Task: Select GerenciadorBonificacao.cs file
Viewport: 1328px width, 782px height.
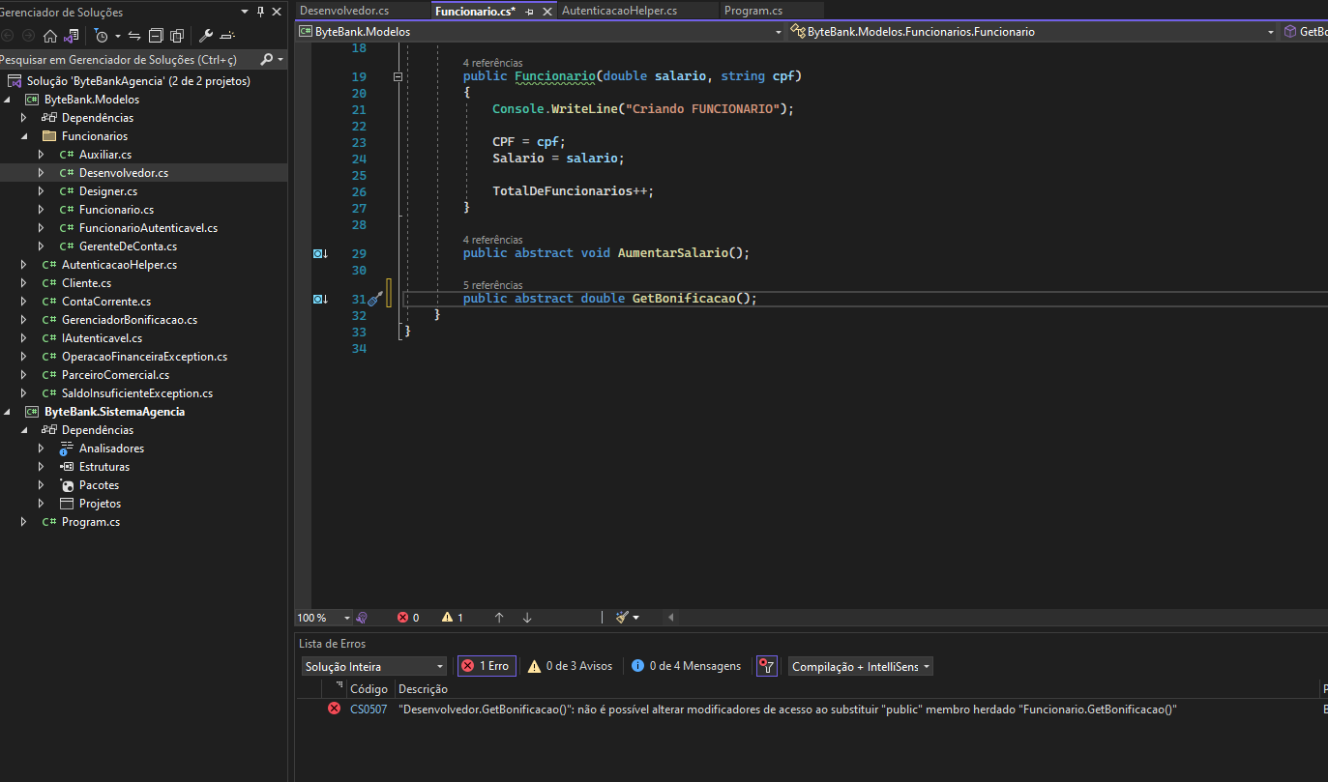Action: [130, 320]
